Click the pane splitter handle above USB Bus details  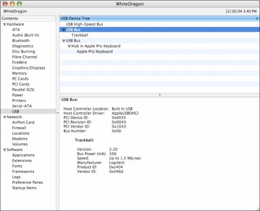point(159,95)
